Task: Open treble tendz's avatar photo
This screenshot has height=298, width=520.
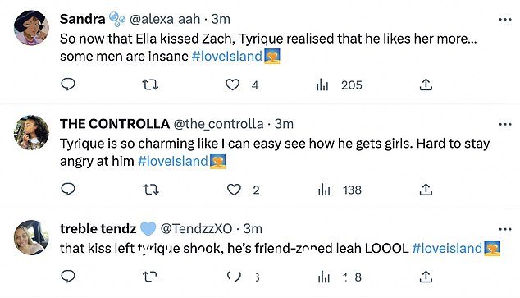Action: [x=31, y=237]
